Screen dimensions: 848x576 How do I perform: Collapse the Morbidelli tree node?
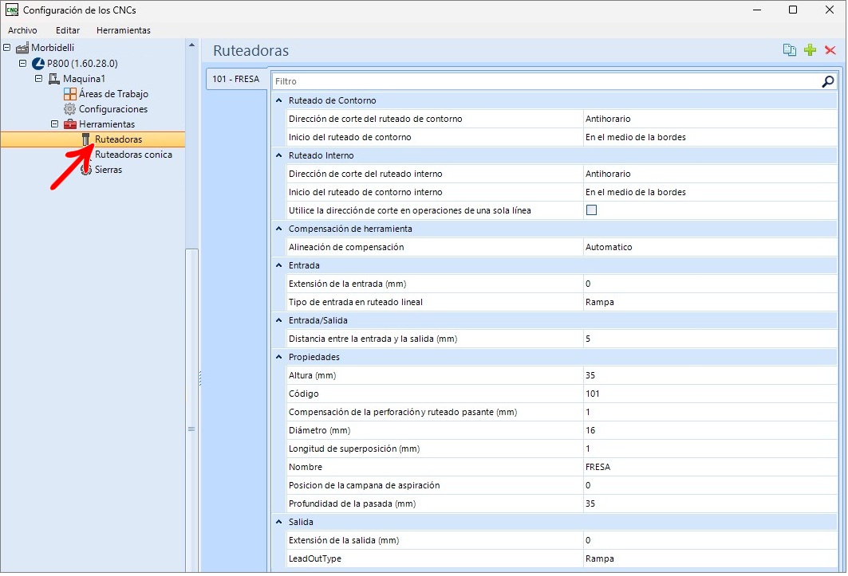point(6,48)
